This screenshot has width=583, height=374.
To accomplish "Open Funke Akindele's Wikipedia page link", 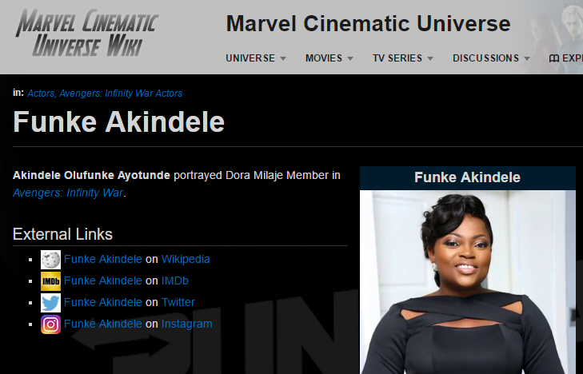I will point(103,259).
